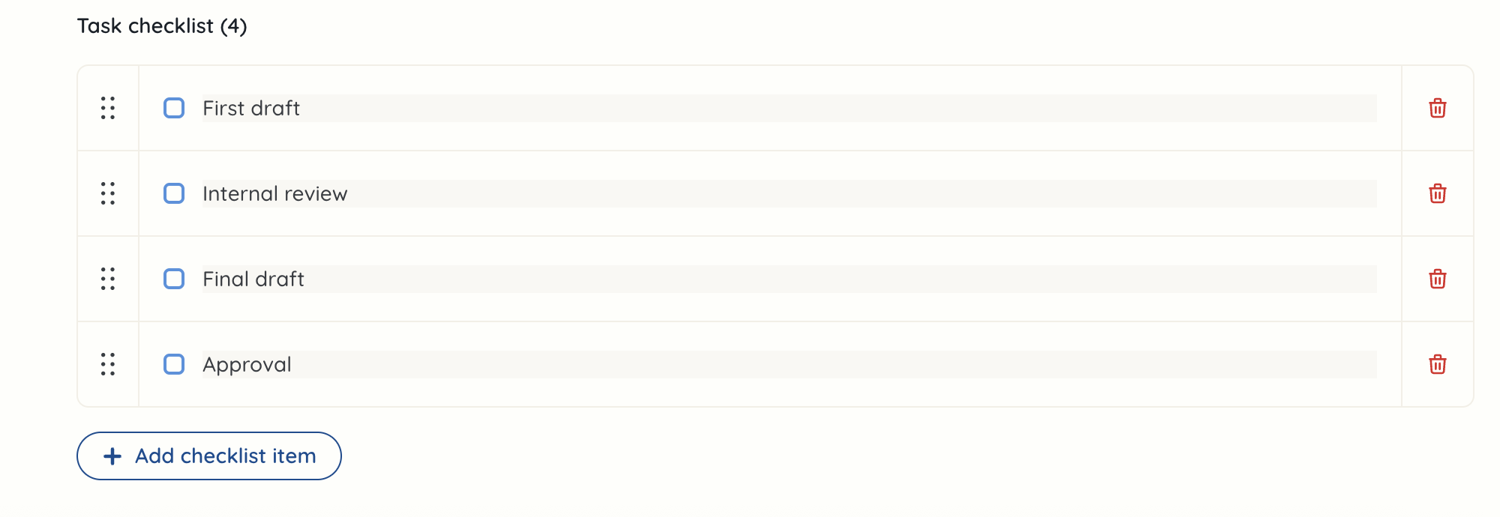
Task: Delete the First draft checklist item
Action: pos(1437,108)
